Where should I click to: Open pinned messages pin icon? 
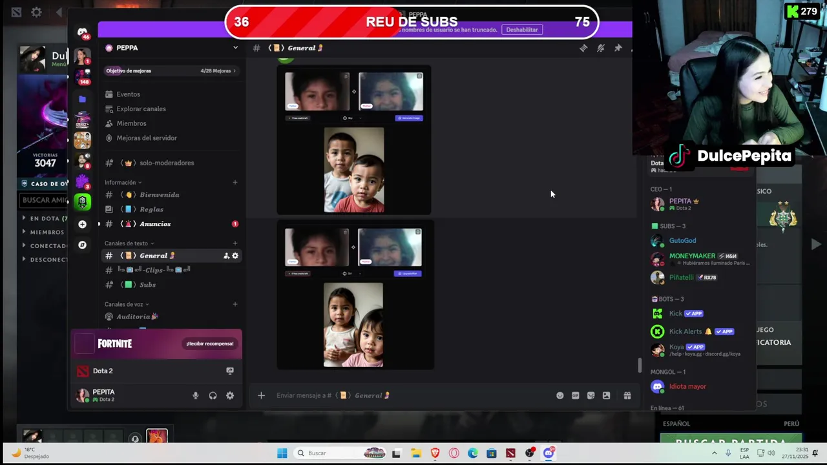[x=618, y=48]
